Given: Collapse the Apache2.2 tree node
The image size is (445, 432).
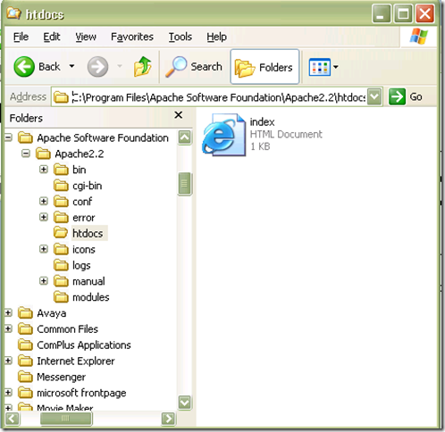Looking at the screenshot, I should pos(26,154).
